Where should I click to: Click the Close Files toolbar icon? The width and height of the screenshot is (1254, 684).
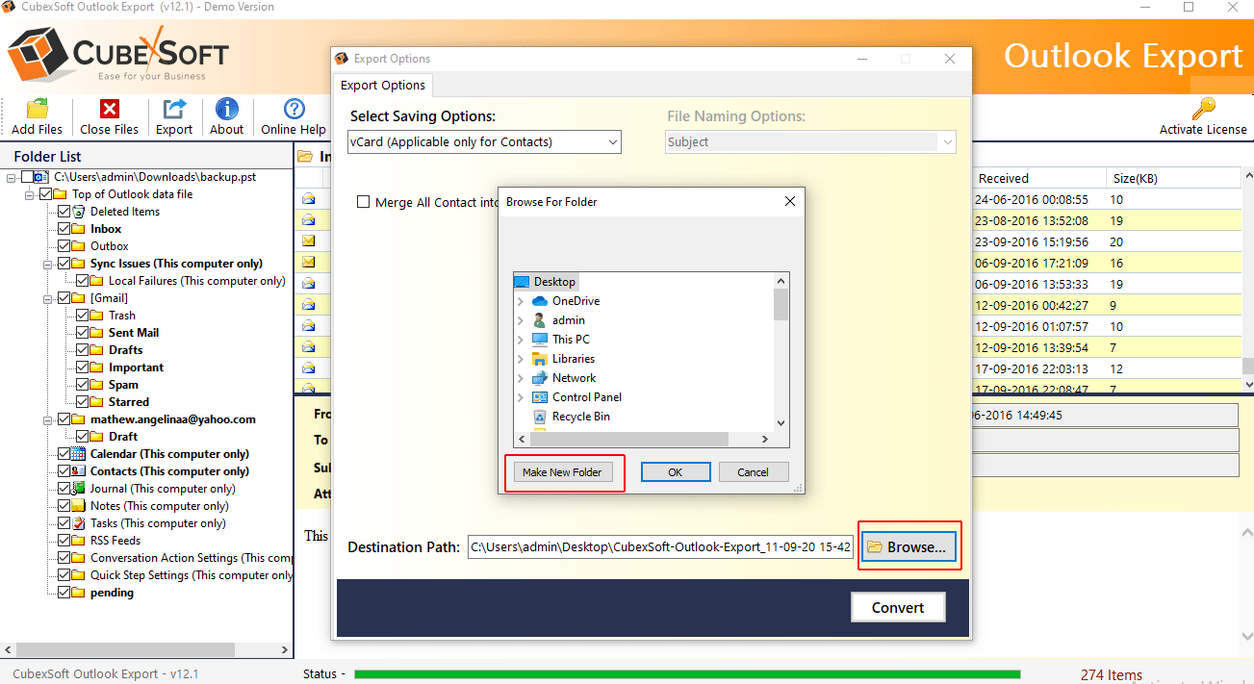110,109
